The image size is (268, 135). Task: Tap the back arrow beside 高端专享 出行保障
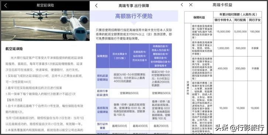pyautogui.click(x=96, y=6)
